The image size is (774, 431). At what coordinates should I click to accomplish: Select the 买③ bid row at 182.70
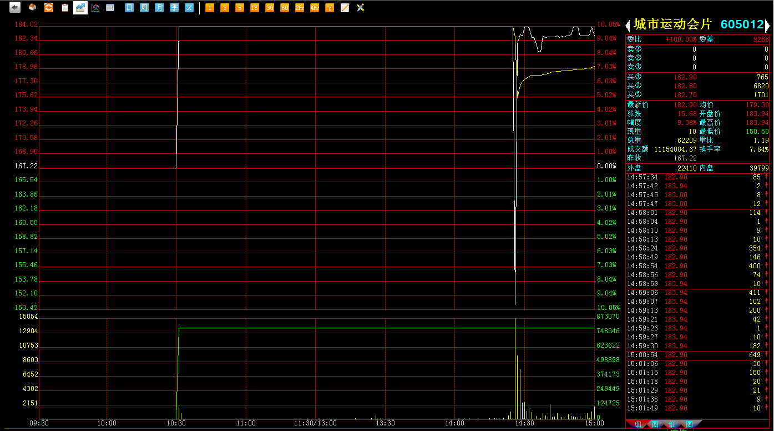pos(698,95)
